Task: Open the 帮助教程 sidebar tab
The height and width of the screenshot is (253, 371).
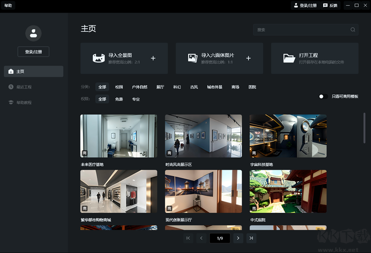Action: pyautogui.click(x=33, y=102)
